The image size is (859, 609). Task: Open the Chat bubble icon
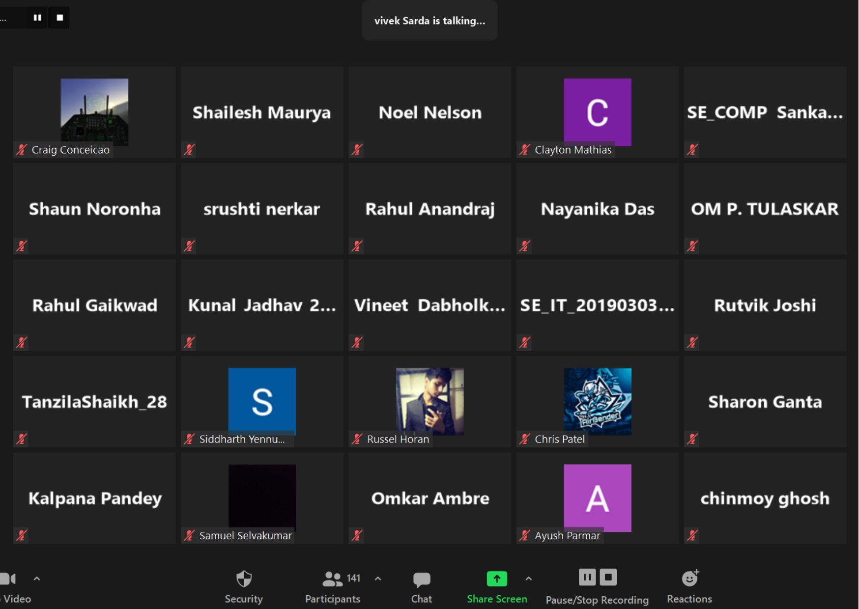[x=422, y=580]
